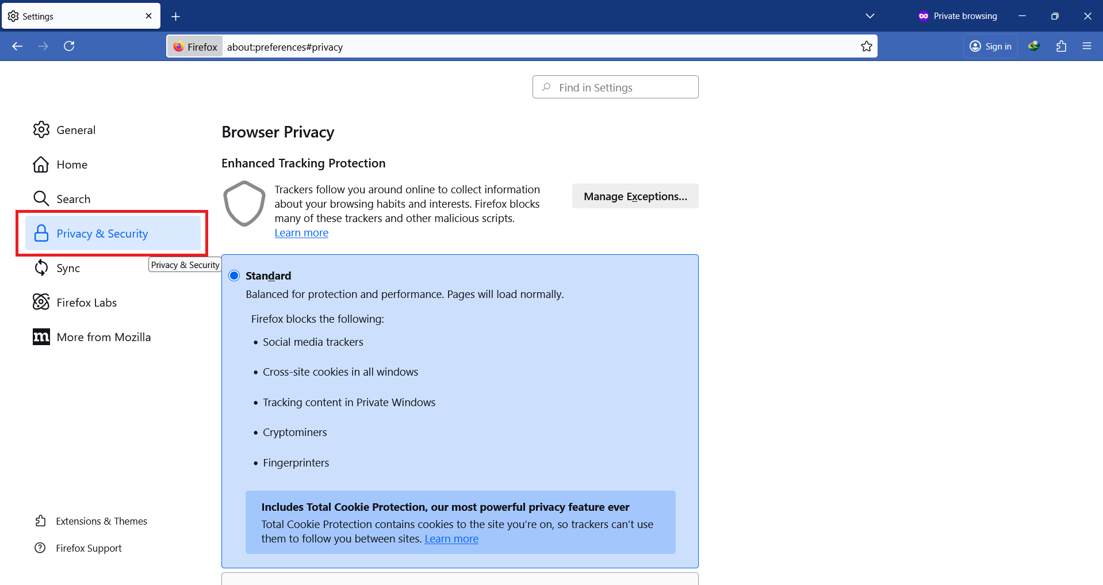Click the reload page icon
This screenshot has width=1103, height=585.
tap(69, 46)
